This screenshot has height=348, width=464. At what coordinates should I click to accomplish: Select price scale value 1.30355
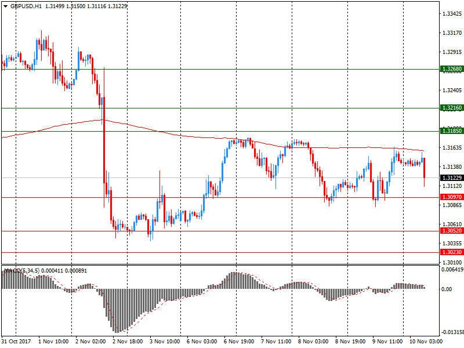pos(452,243)
